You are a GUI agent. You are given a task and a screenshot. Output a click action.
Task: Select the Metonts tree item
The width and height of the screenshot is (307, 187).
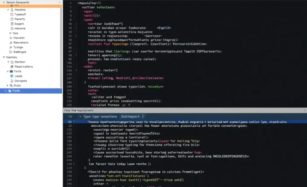pos(20,28)
